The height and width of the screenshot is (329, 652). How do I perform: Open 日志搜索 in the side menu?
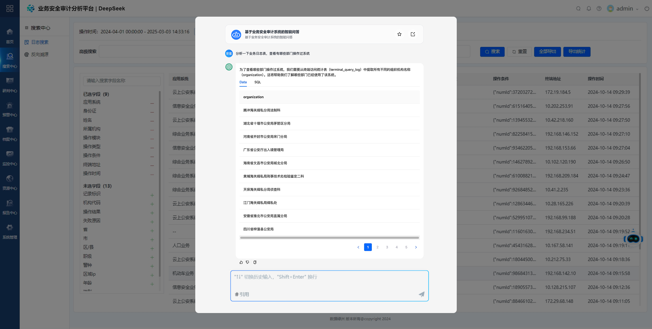coord(40,42)
